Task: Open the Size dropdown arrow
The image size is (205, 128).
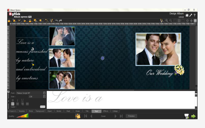Action: [x=44, y=97]
